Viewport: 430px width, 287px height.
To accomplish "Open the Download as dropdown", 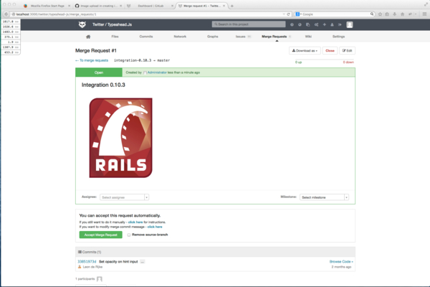I will [x=305, y=51].
